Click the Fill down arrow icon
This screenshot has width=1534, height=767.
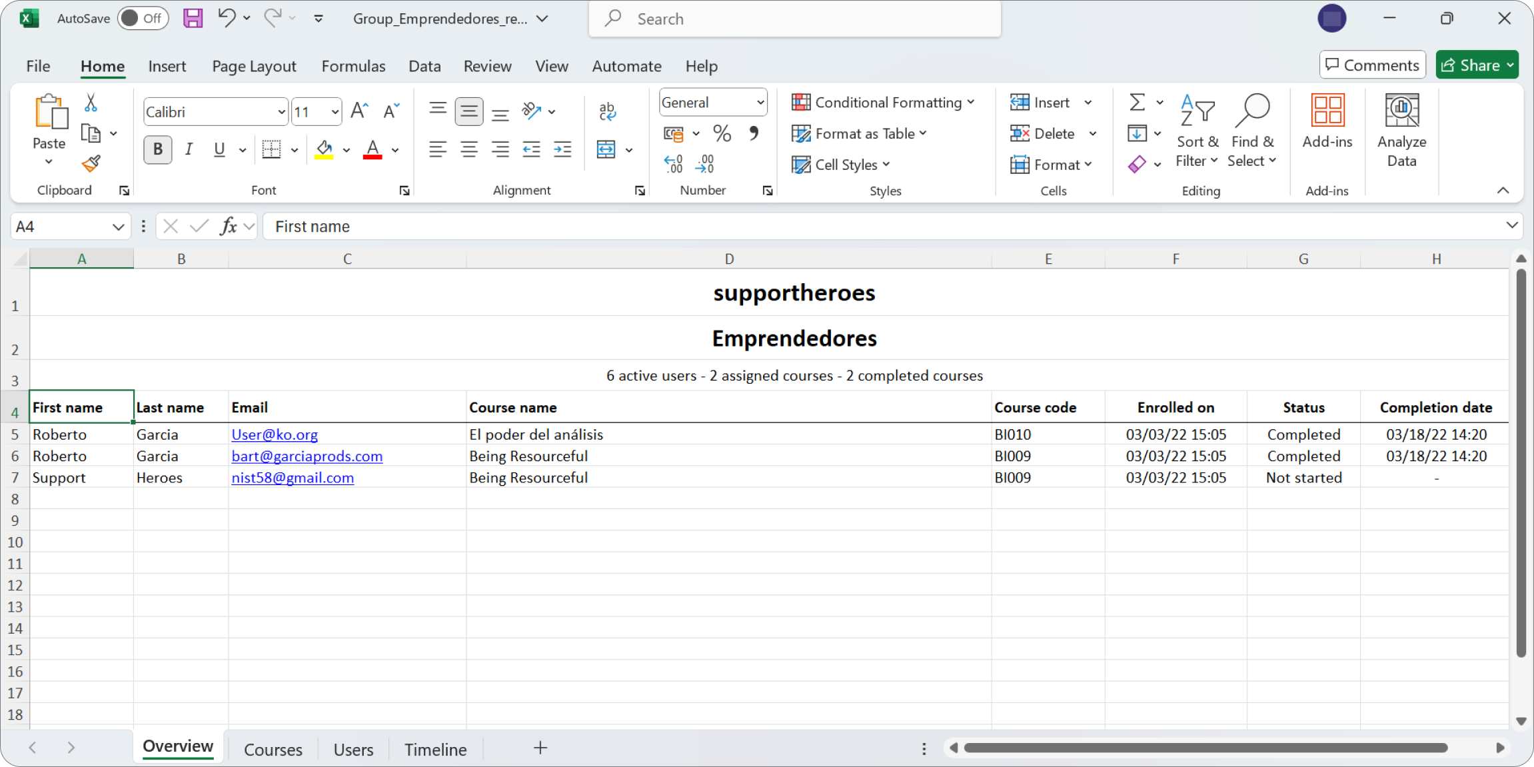point(1137,133)
